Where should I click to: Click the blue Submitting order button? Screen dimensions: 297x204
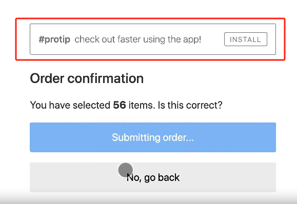[x=153, y=137]
